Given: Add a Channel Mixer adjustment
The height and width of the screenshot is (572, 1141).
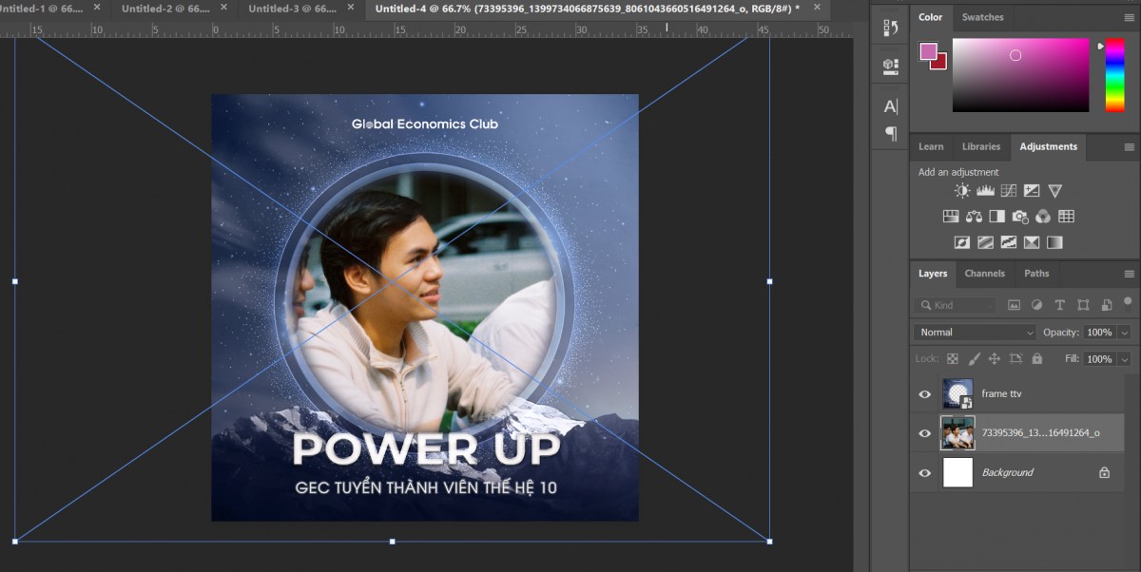Looking at the screenshot, I should pos(1043,217).
